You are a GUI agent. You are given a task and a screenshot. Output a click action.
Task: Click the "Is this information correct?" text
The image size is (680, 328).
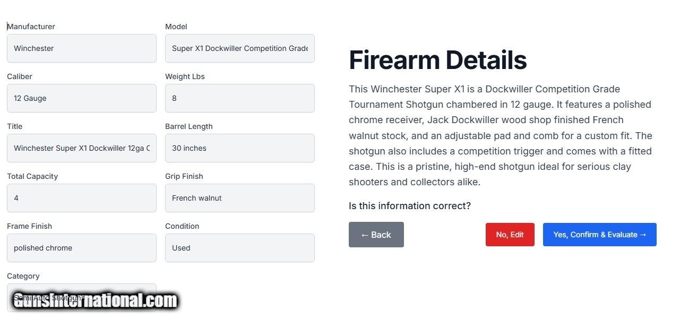pos(409,206)
